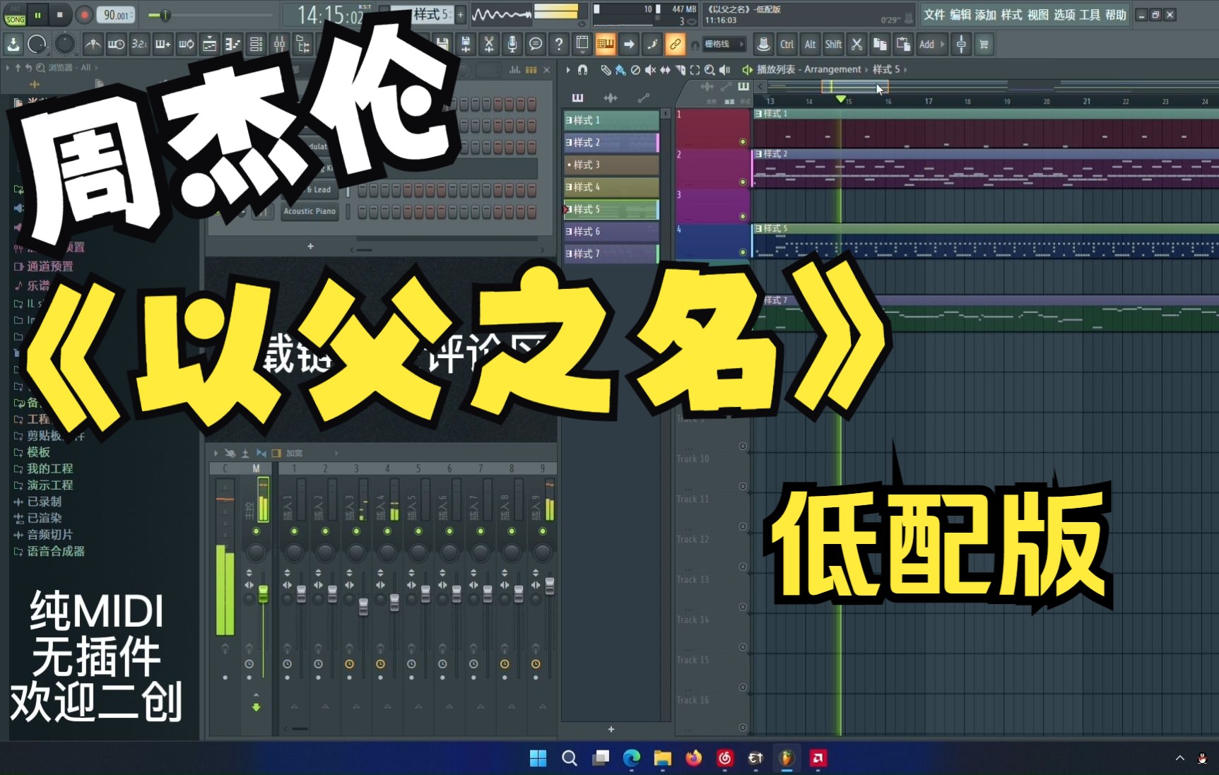Expand the 播放列表 playlist menu arrow

click(567, 70)
